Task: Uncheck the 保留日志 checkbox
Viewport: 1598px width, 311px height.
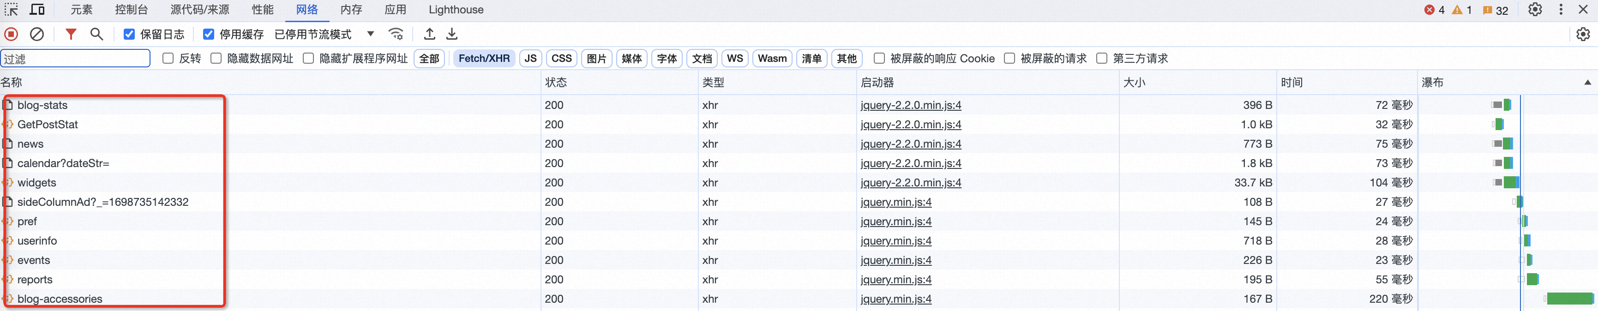Action: [x=129, y=34]
